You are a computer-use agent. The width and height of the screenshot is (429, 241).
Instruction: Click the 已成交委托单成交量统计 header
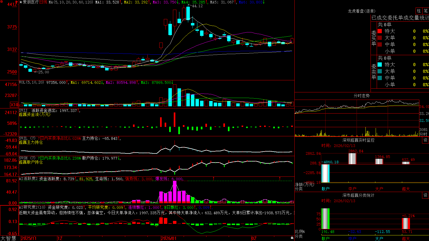400,18
